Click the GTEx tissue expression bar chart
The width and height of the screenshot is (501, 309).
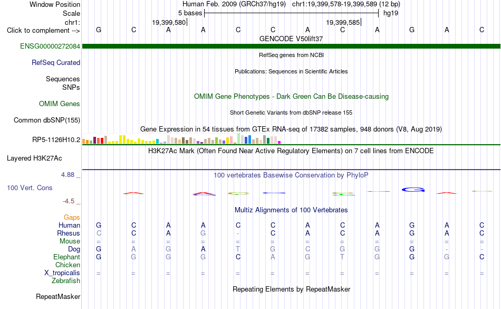pyautogui.click(x=181, y=138)
